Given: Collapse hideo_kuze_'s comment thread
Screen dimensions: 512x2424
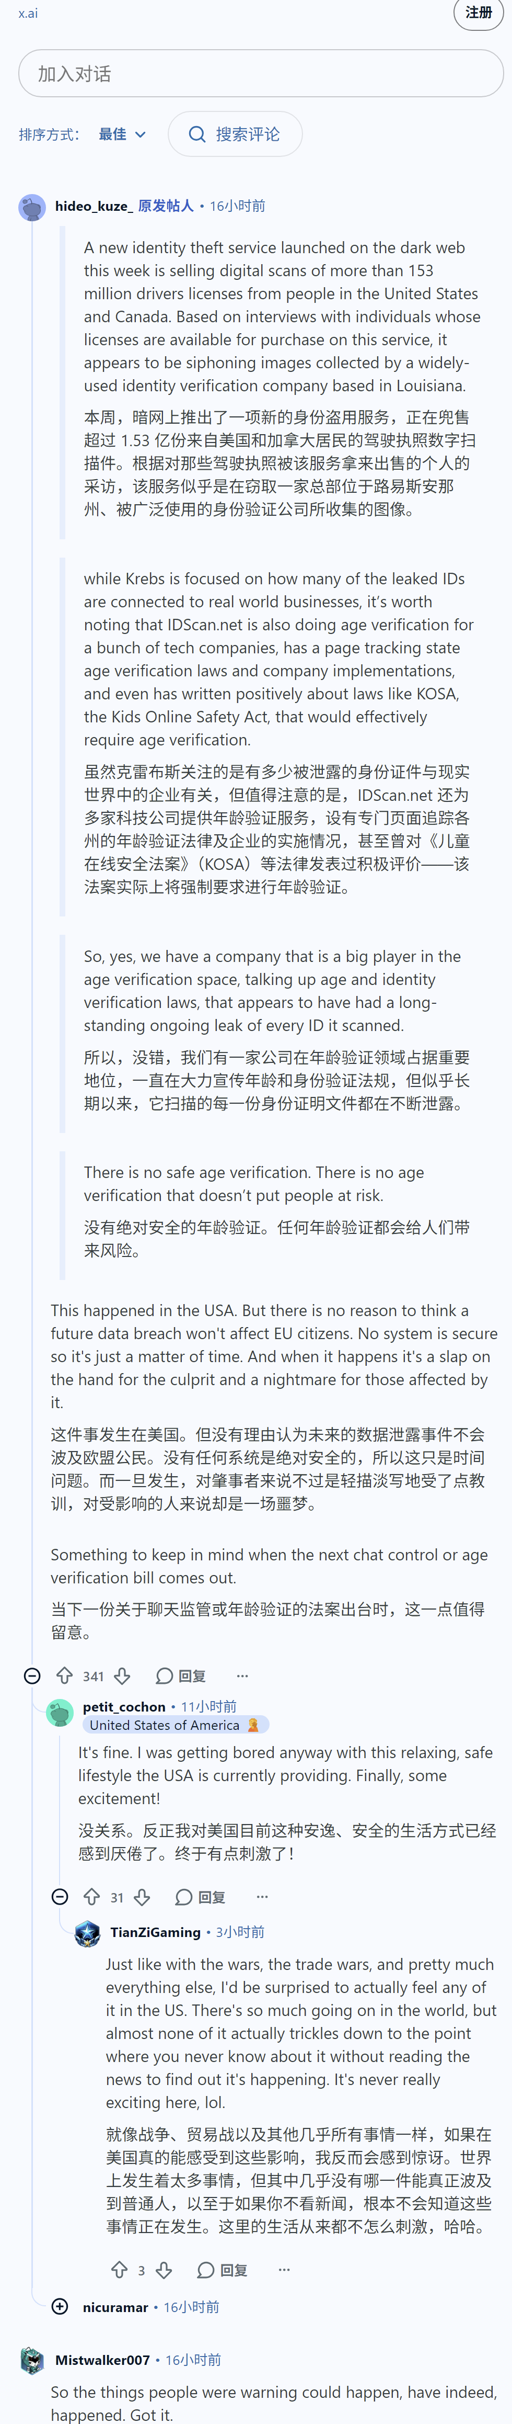Looking at the screenshot, I should [x=32, y=1675].
